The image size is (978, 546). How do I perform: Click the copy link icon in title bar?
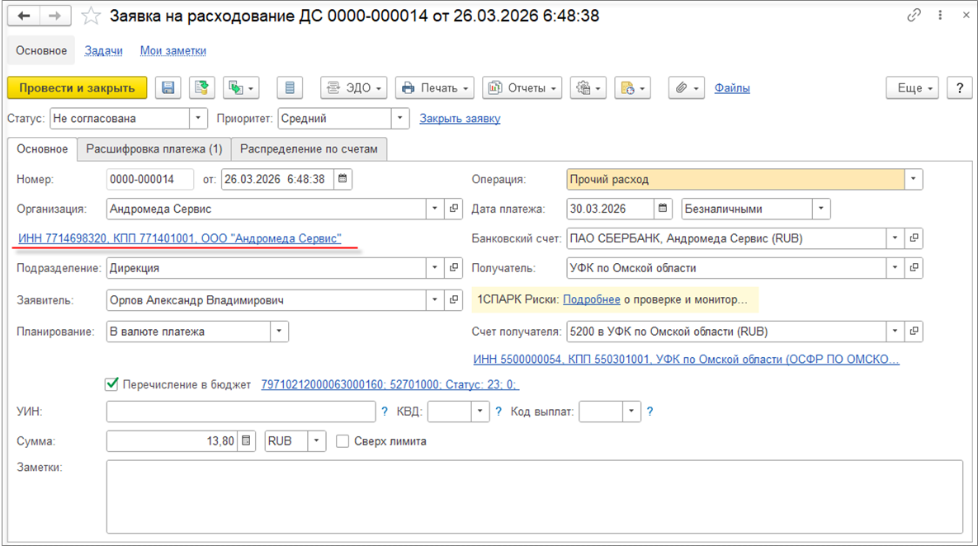click(914, 16)
